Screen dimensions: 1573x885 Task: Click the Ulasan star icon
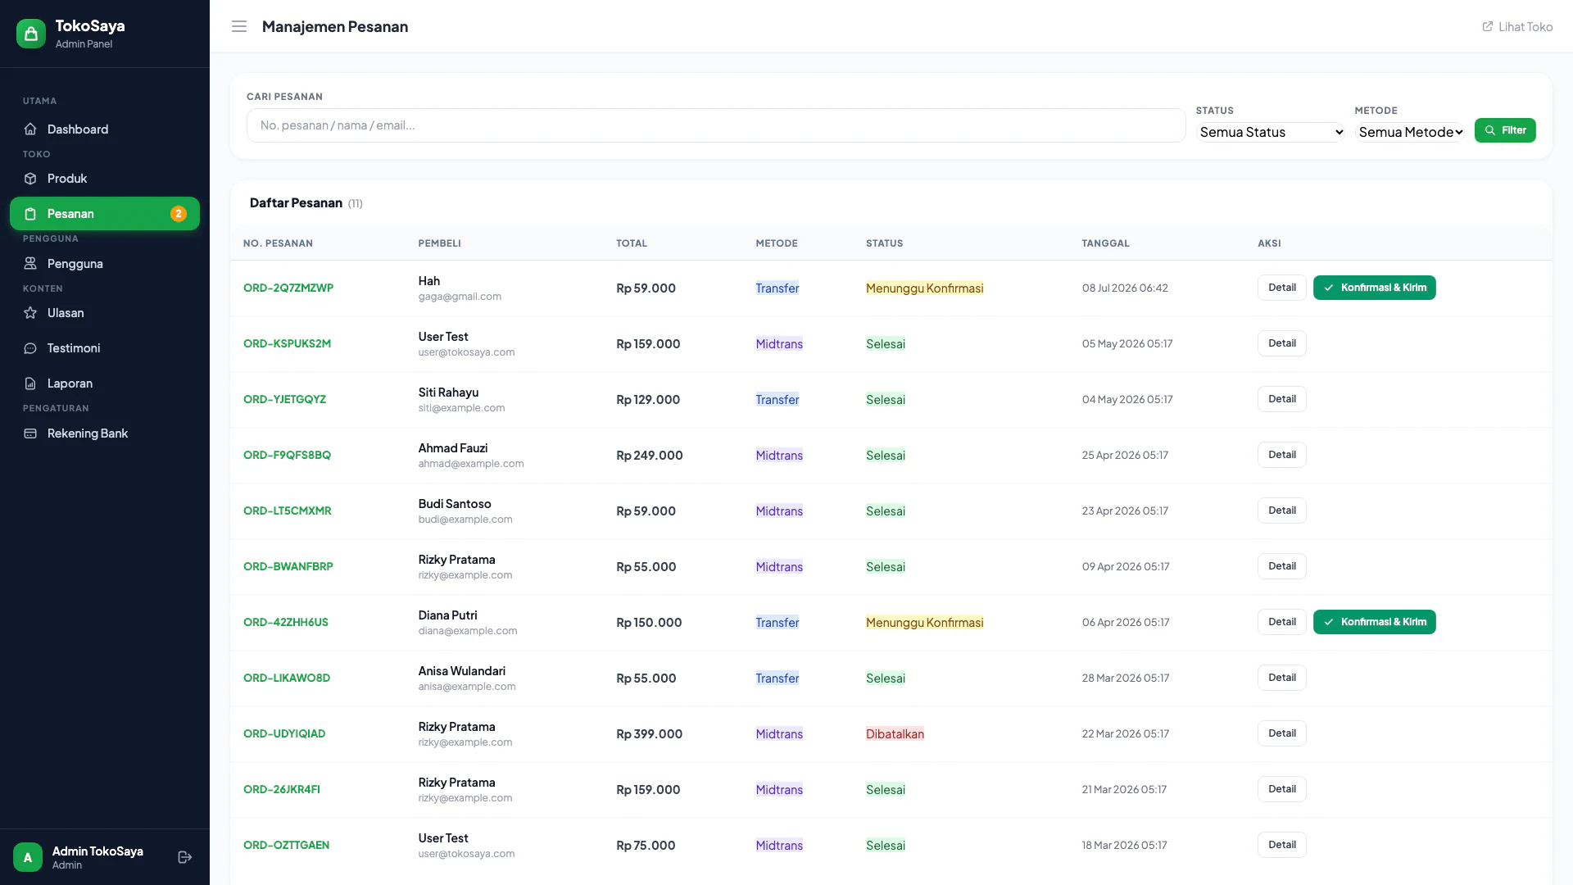click(x=30, y=313)
